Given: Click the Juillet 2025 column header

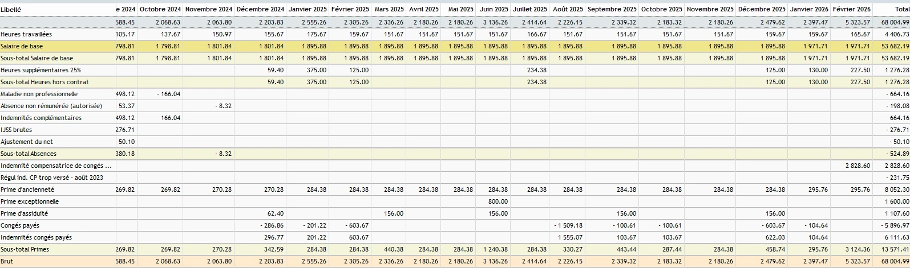Looking at the screenshot, I should (530, 9).
